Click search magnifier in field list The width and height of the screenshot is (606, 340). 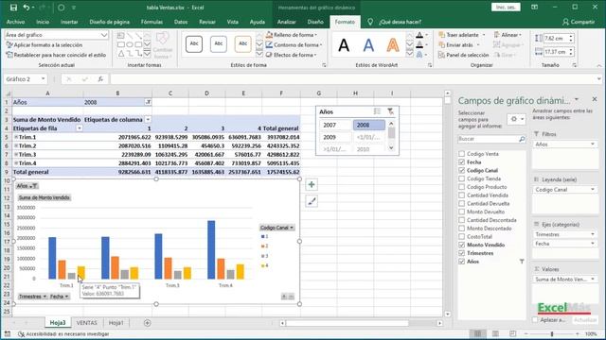(522, 139)
